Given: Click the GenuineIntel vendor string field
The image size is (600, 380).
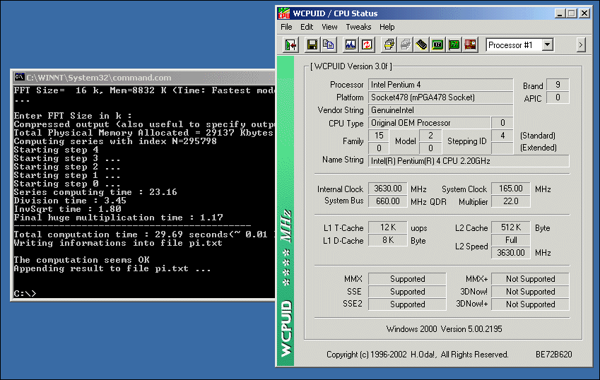Looking at the screenshot, I should click(x=440, y=110).
